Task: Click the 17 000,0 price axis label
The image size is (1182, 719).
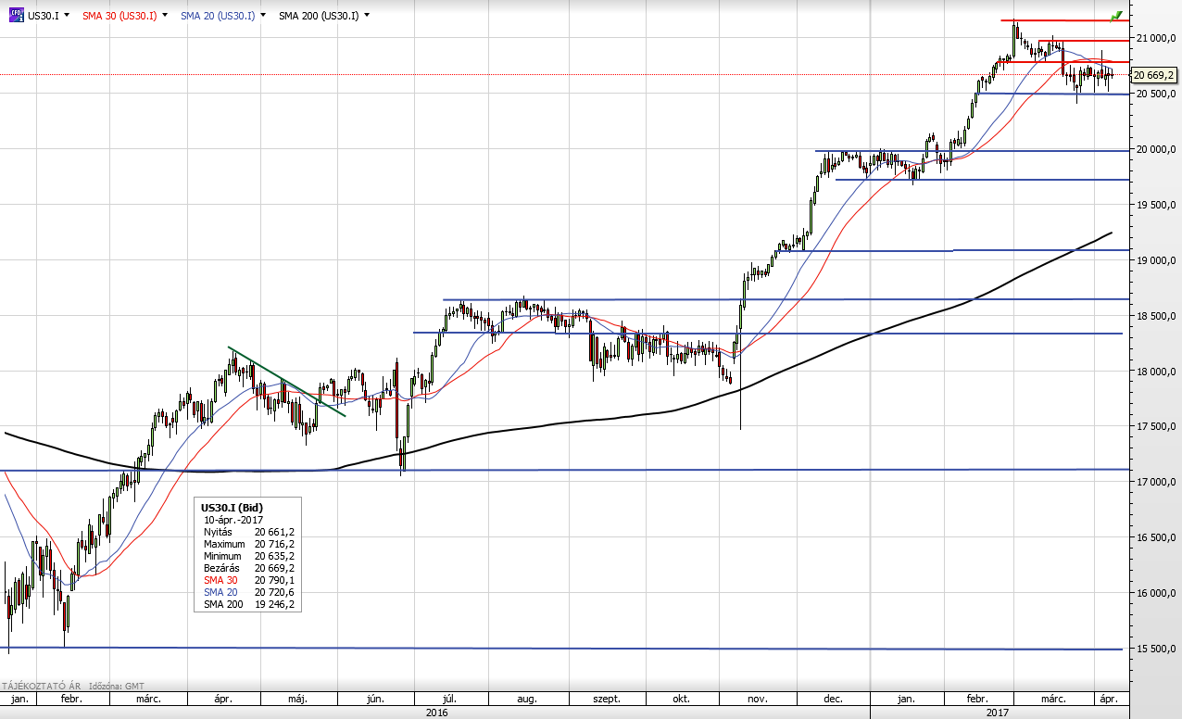Action: coord(1156,482)
